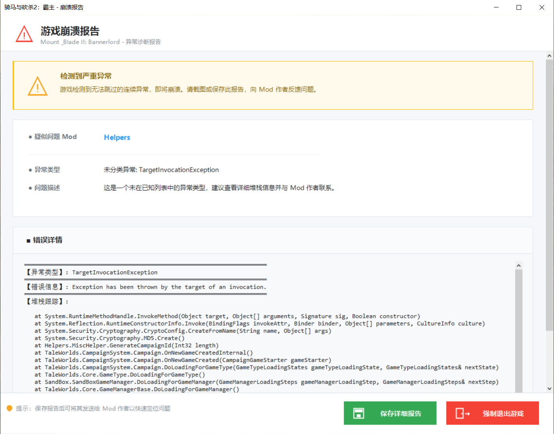
Task: Click the Campaign.DoLoadingForGameType stack line
Action: click(266, 367)
